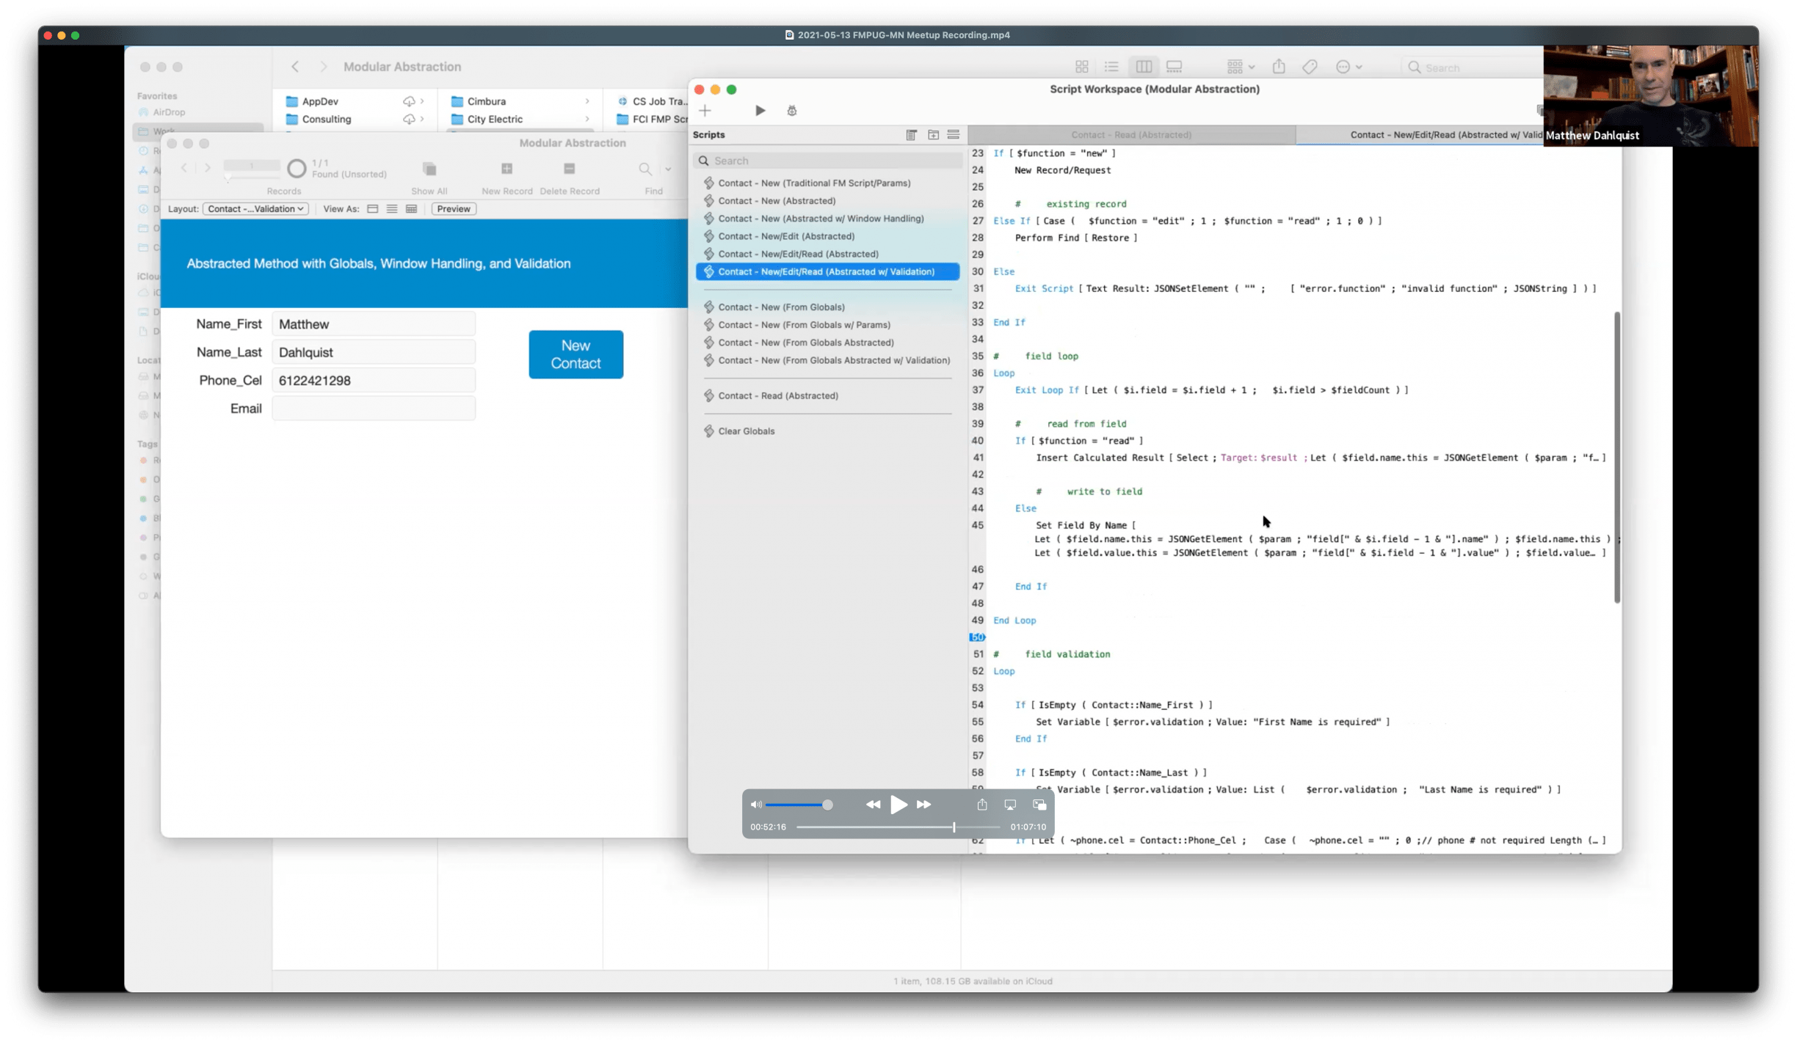Viewport: 1797px width, 1043px height.
Task: Select script Contact - Read (Abstracted) in list
Action: (777, 396)
